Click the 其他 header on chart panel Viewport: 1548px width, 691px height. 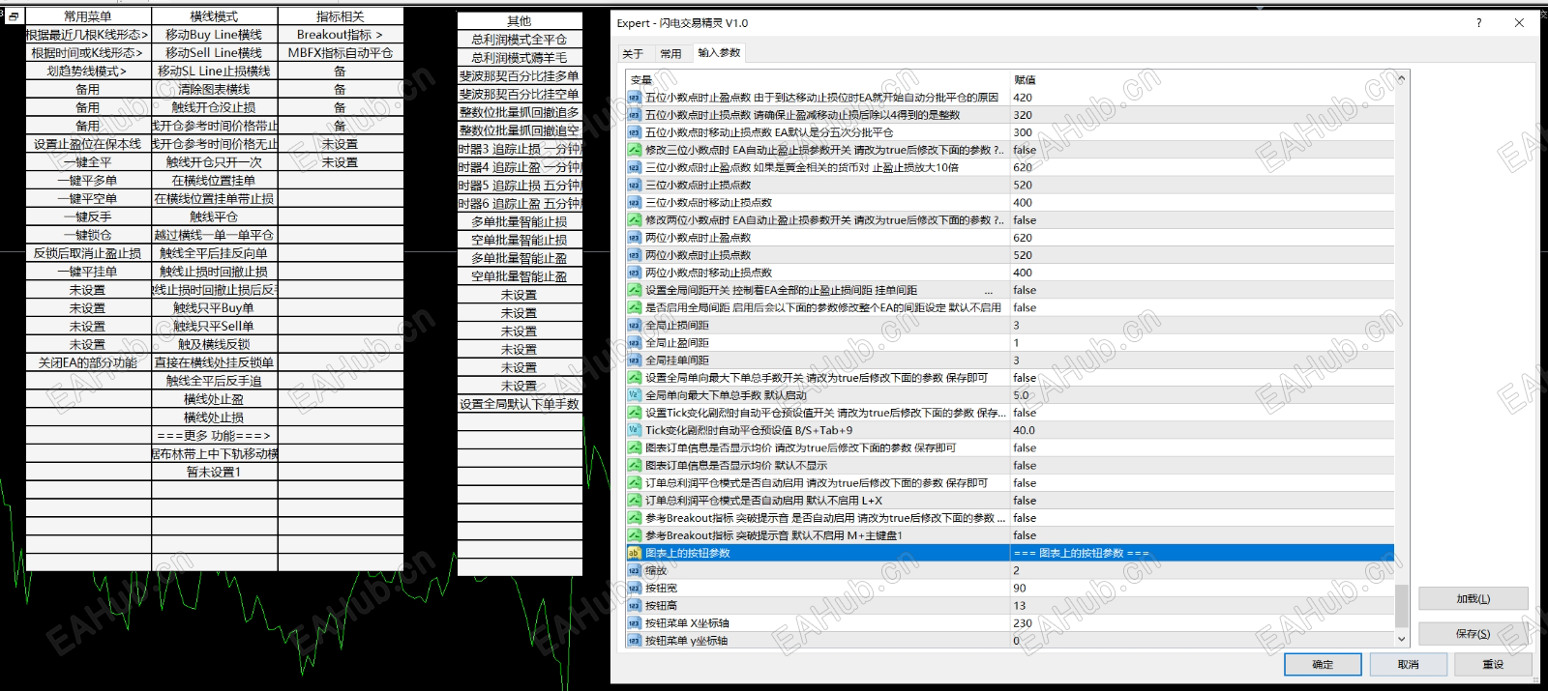[x=520, y=21]
